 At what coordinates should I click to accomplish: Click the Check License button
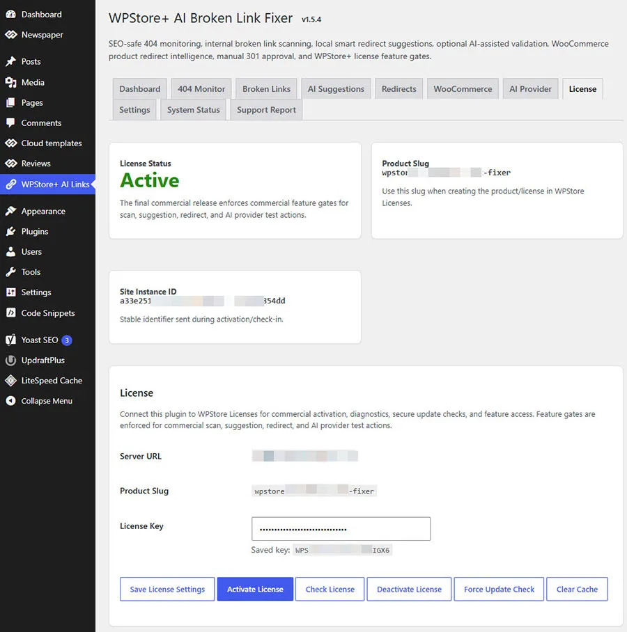(330, 589)
